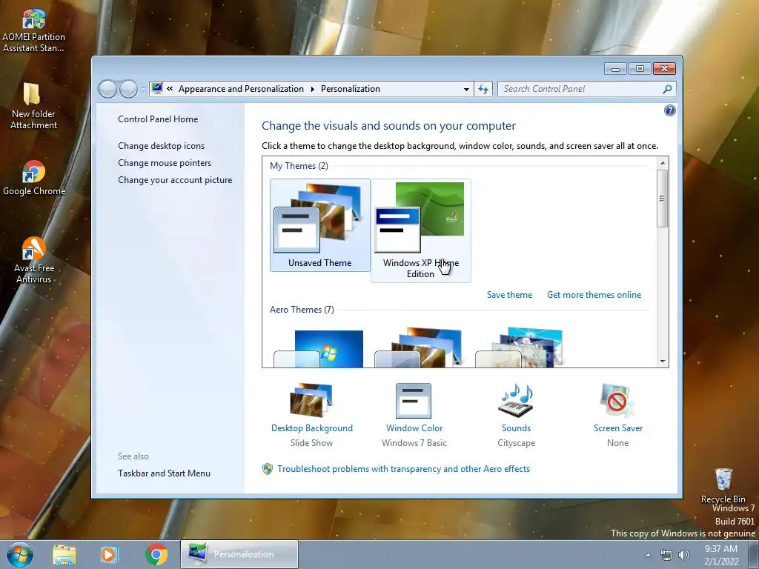The image size is (759, 569).
Task: Click the Personalization breadcrumb segment
Action: tap(351, 89)
